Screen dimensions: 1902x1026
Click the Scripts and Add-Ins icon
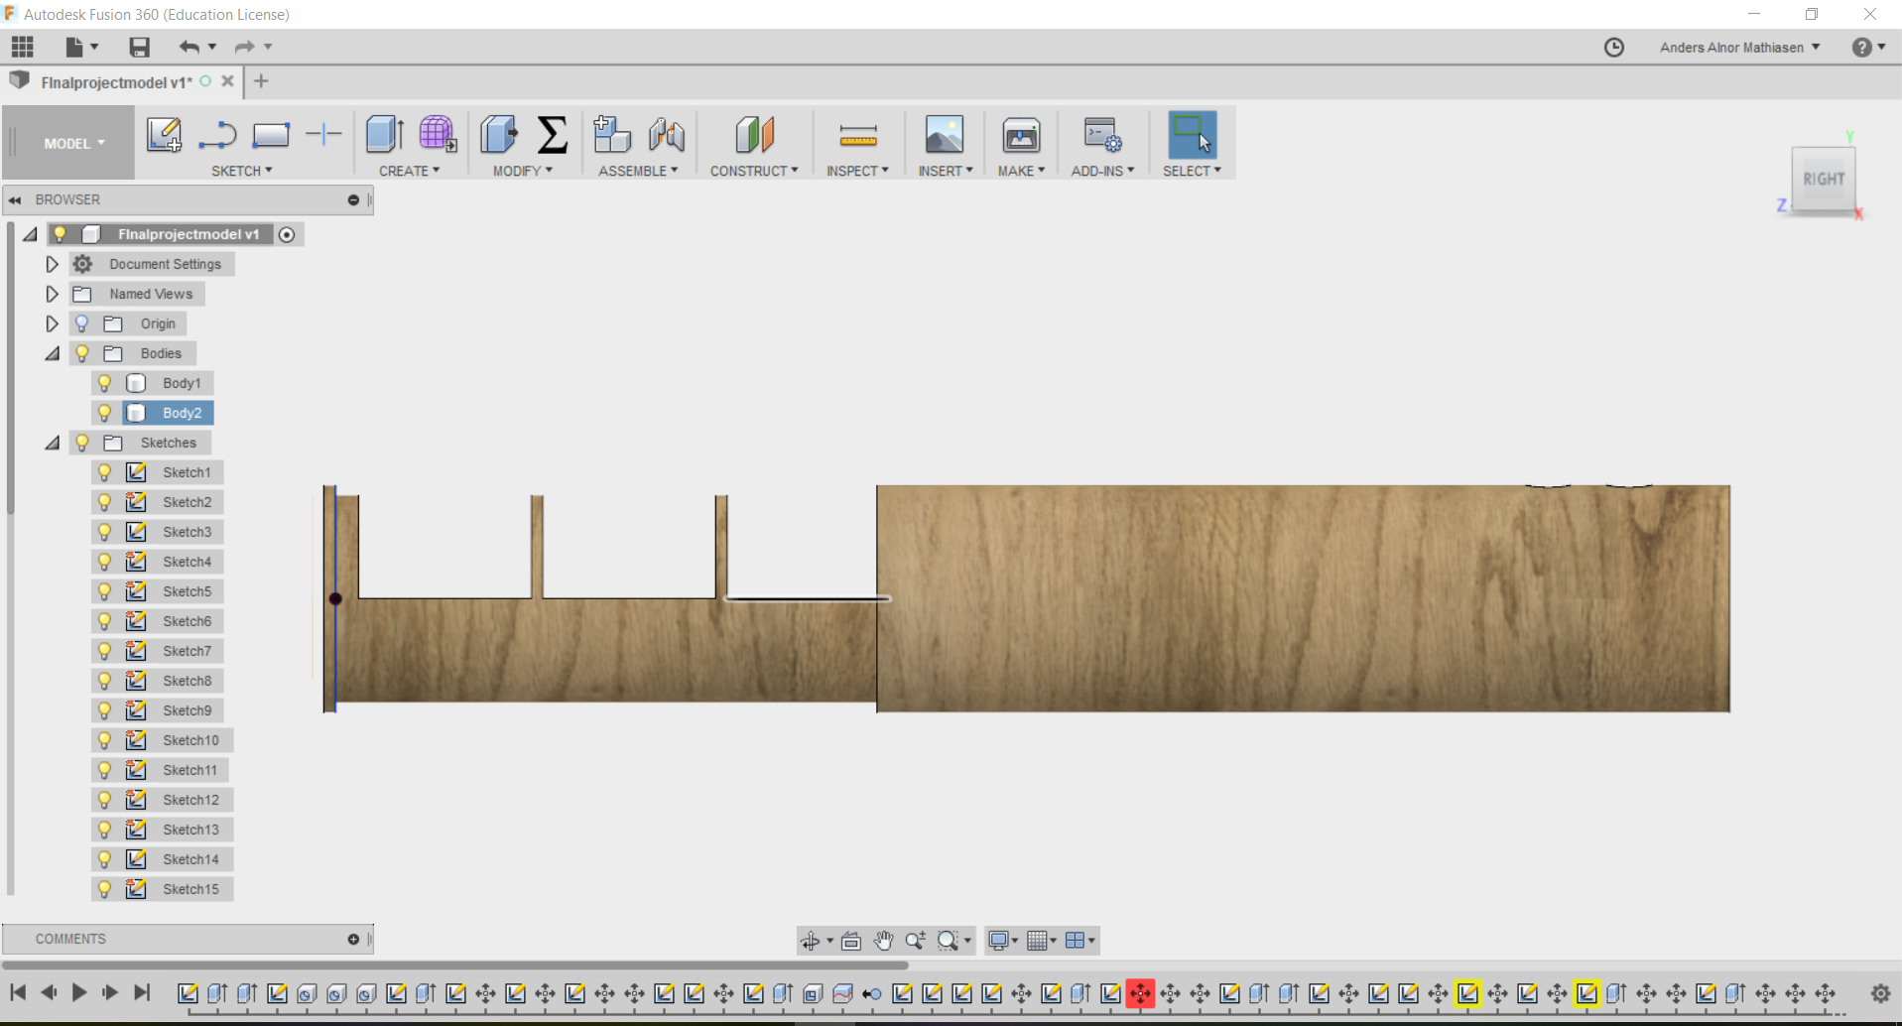(1102, 135)
